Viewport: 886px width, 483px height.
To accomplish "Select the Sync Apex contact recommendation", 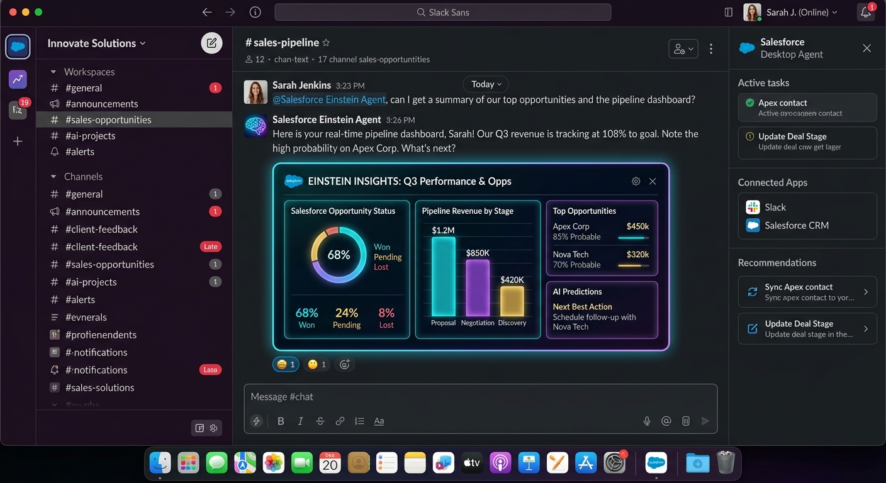I will (x=807, y=291).
